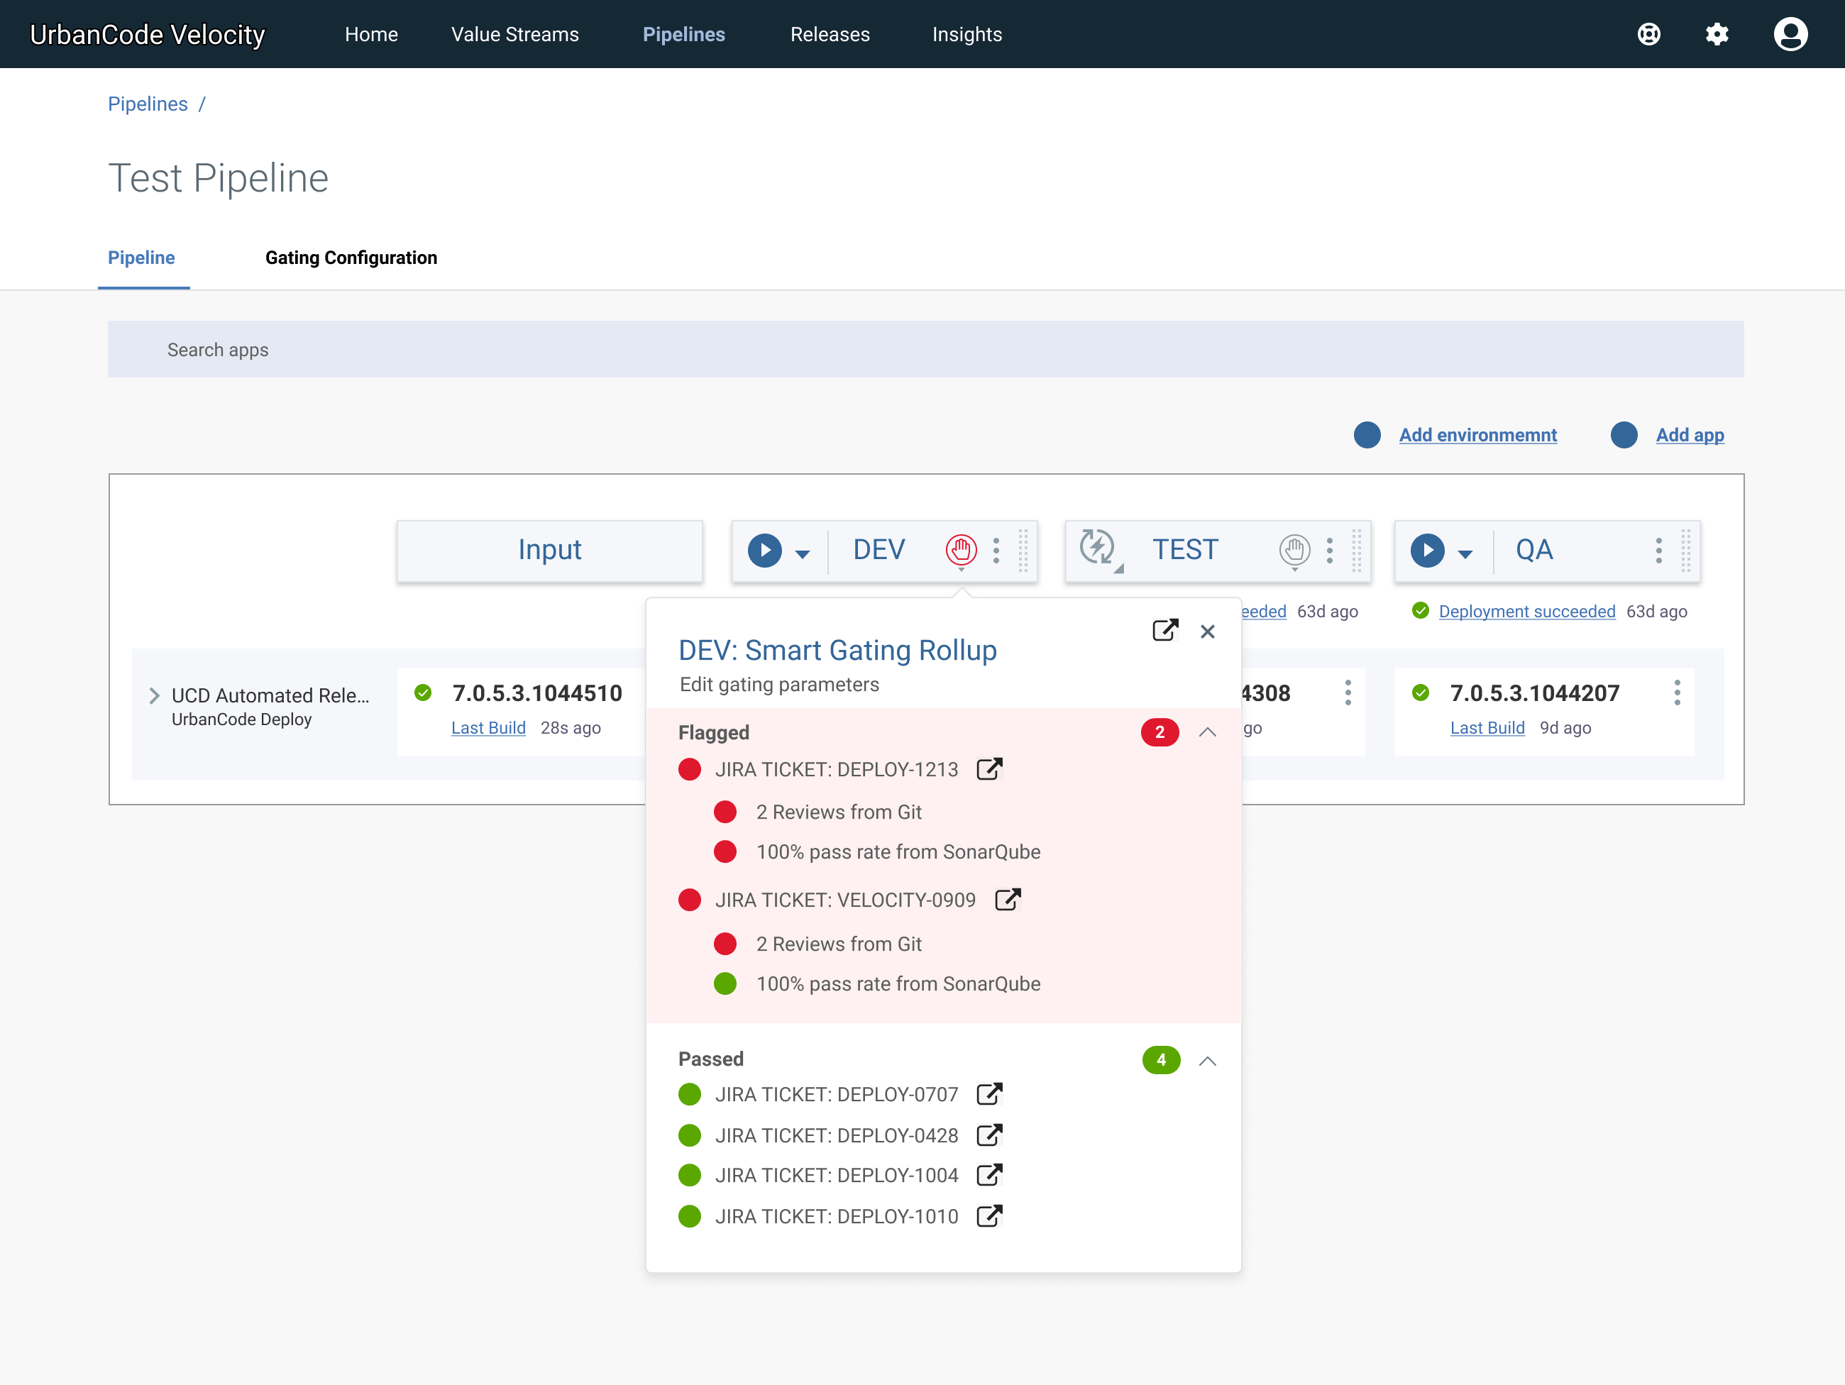Switch to Gating Configuration tab
The image size is (1845, 1385).
(351, 258)
